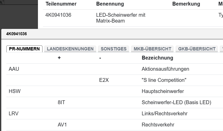This screenshot has width=223, height=131.
Task: Open the LANDESKENNUNGEN tab
Action: click(x=70, y=49)
